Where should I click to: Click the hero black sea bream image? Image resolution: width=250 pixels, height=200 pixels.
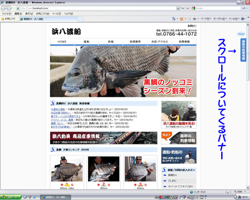click(x=123, y=71)
